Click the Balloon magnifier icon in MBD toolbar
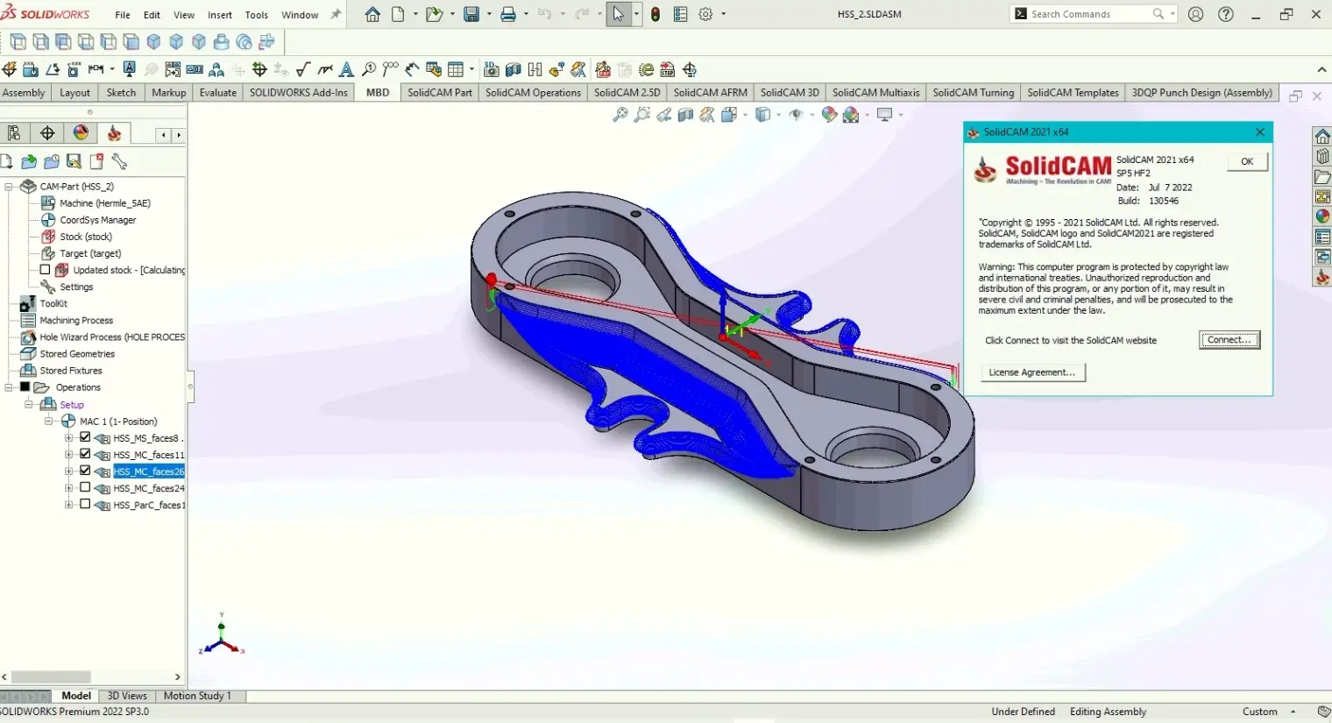The image size is (1332, 723). [x=369, y=69]
